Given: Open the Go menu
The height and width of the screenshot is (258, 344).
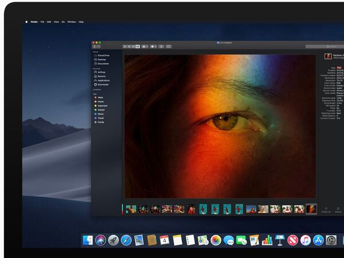Looking at the screenshot, I should [x=63, y=22].
